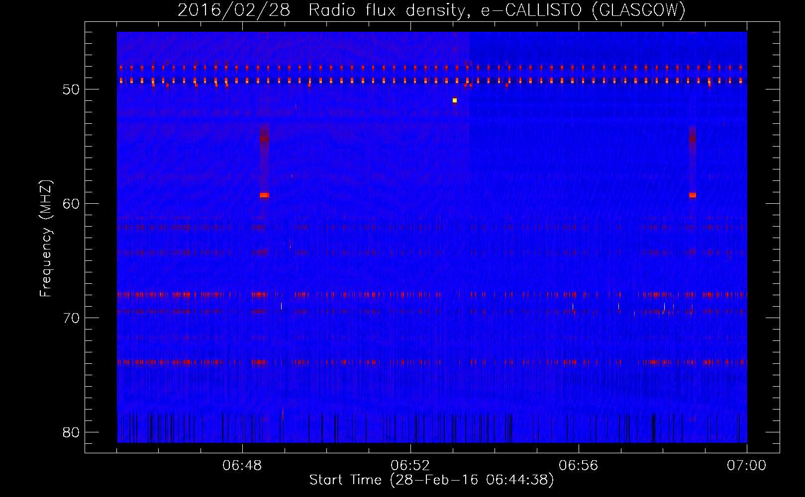The width and height of the screenshot is (805, 497).
Task: Click the 80 frequency tick label
Action: [71, 432]
